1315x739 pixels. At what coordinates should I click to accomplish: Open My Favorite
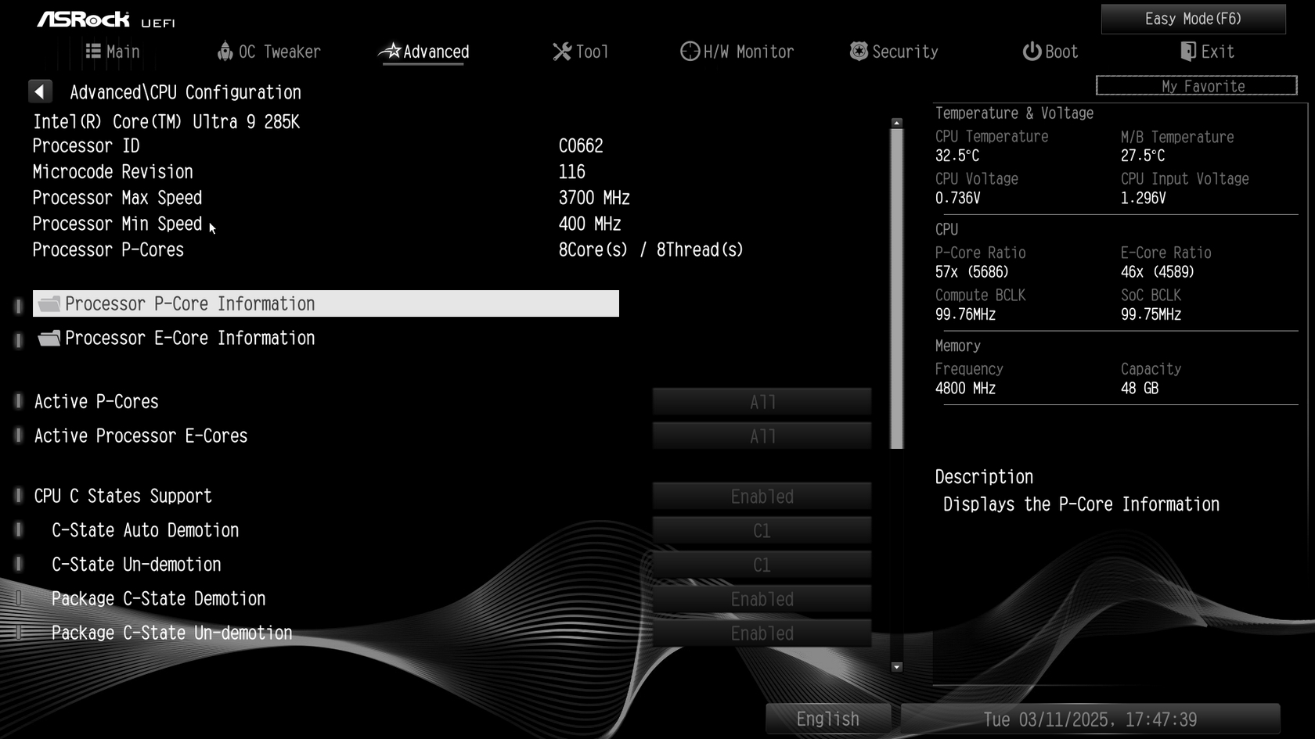(x=1196, y=85)
